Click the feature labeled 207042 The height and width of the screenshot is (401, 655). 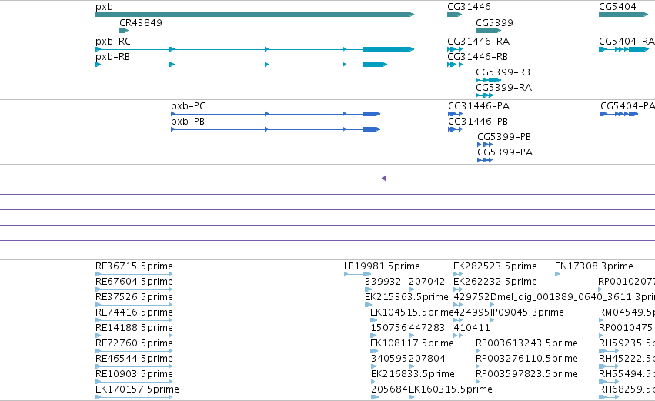(x=411, y=289)
